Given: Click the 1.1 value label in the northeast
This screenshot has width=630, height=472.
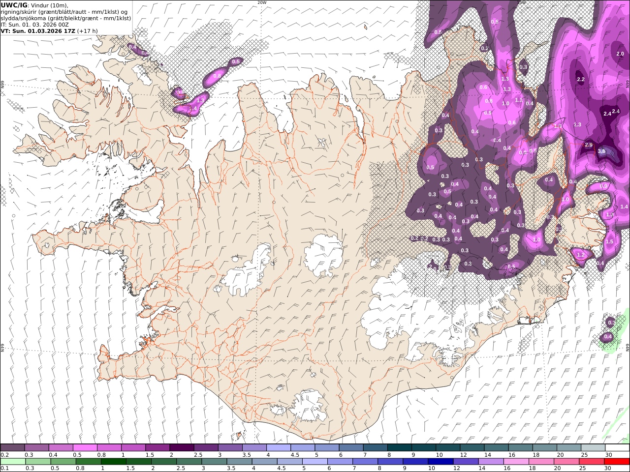Looking at the screenshot, I should (x=518, y=100).
